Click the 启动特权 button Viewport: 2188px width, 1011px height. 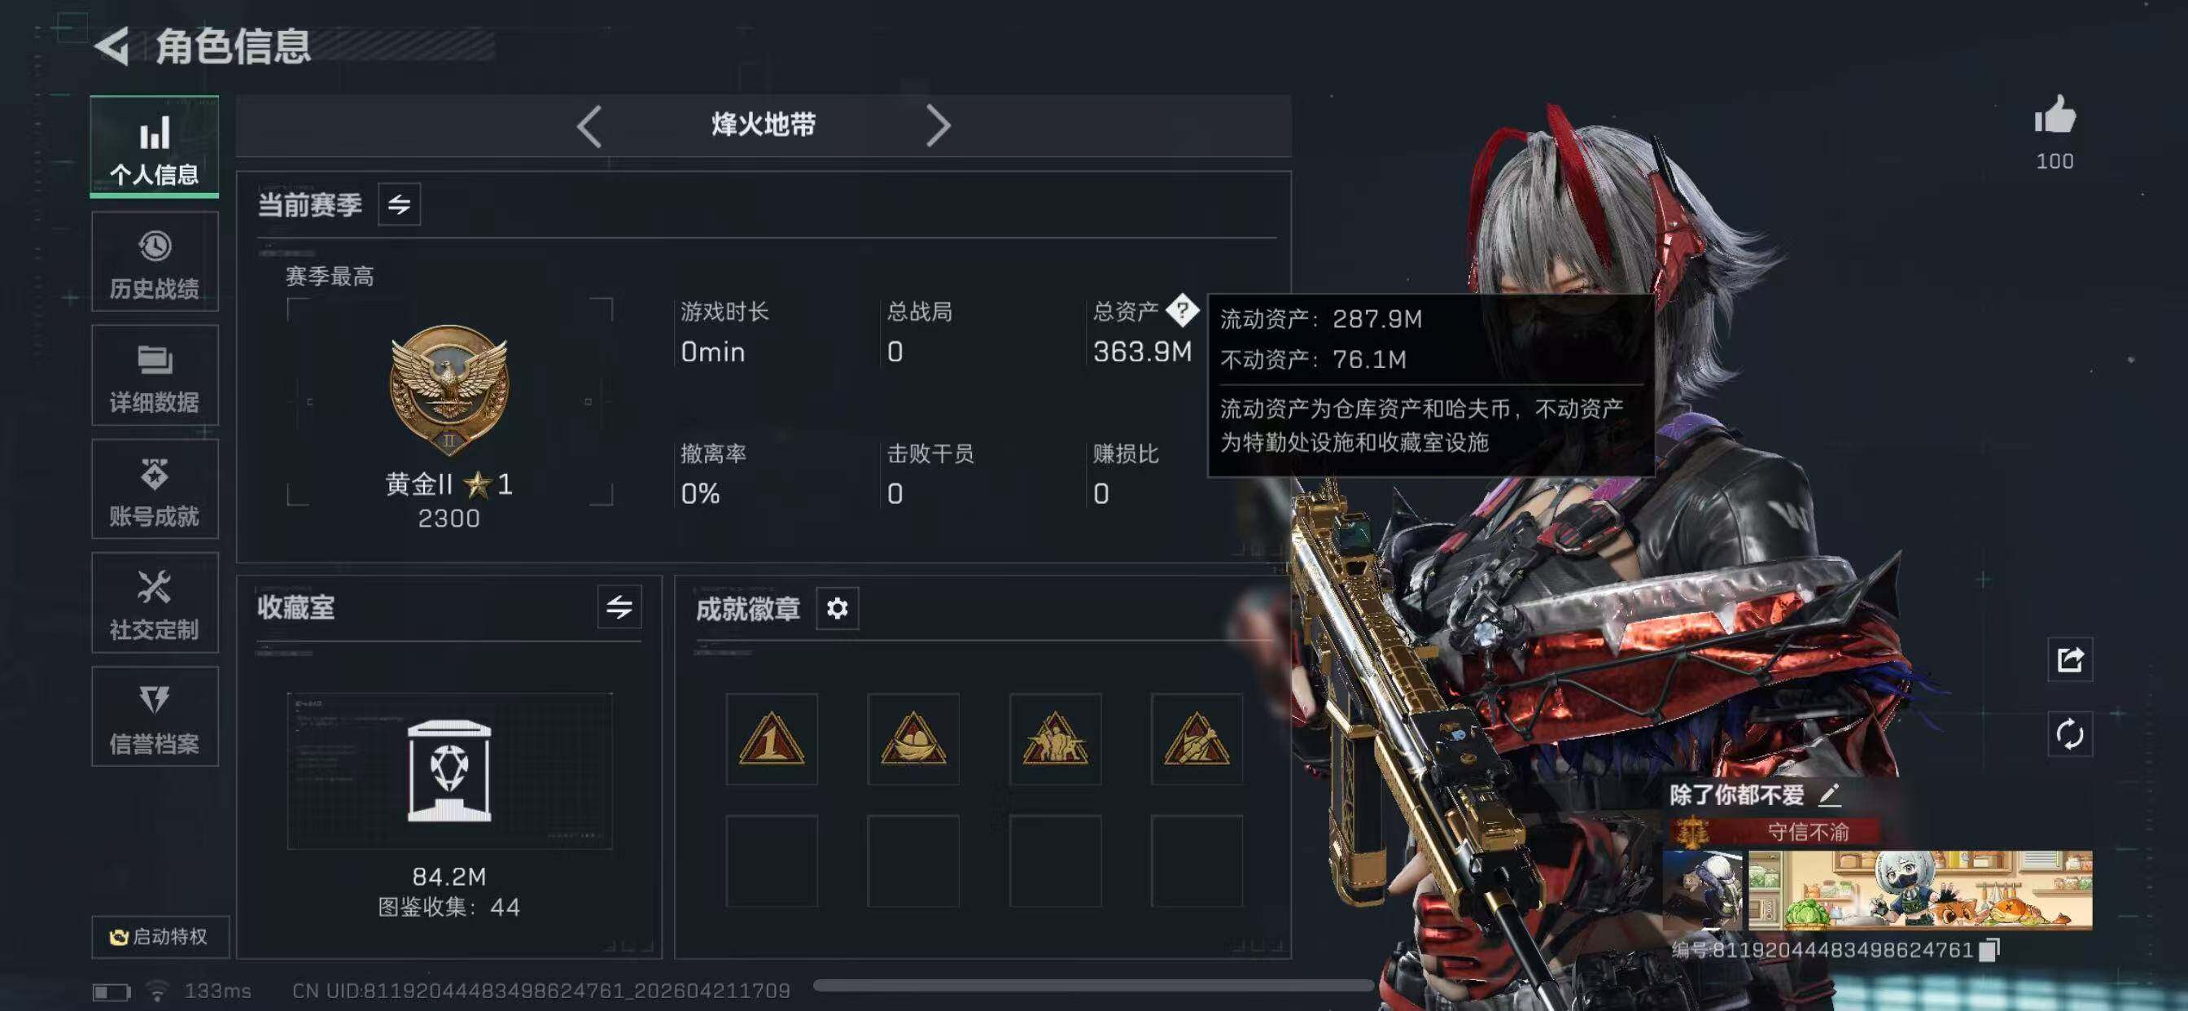pos(160,936)
